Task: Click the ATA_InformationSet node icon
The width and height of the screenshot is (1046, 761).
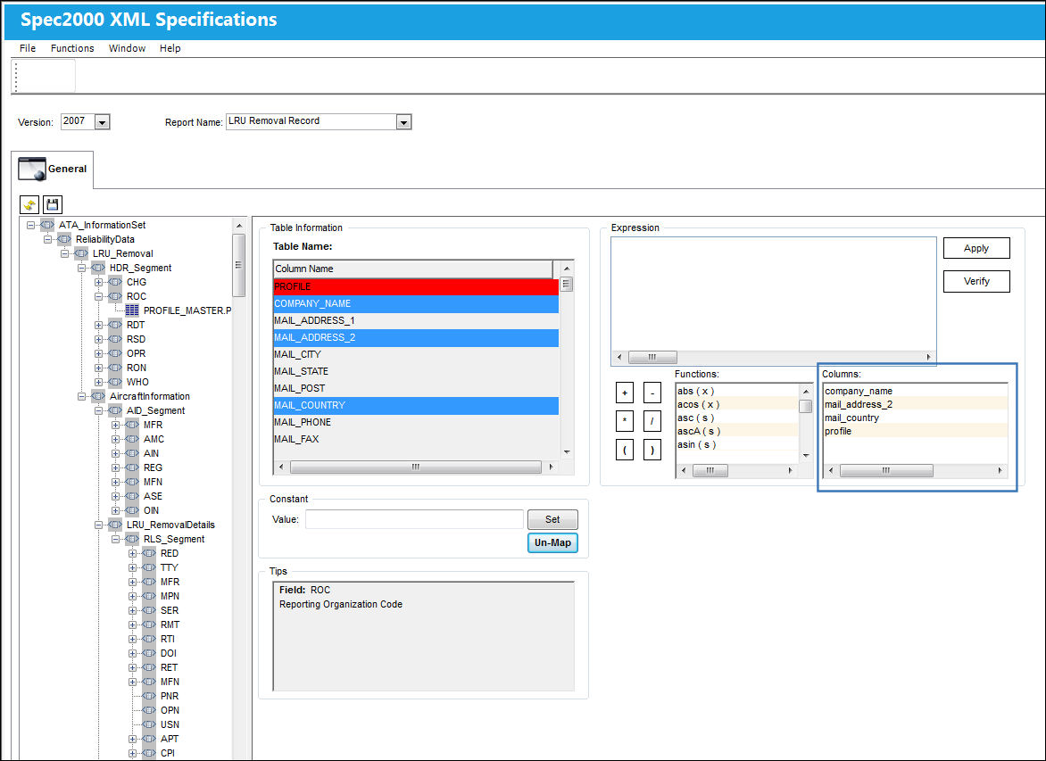Action: (x=47, y=226)
